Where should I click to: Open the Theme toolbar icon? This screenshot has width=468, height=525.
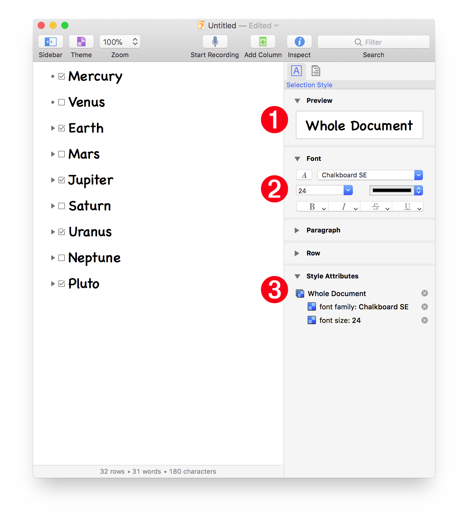point(81,42)
